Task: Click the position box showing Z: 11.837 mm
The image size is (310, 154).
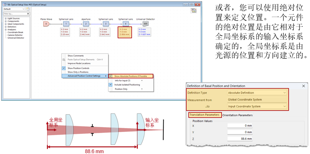Action: 144,32
